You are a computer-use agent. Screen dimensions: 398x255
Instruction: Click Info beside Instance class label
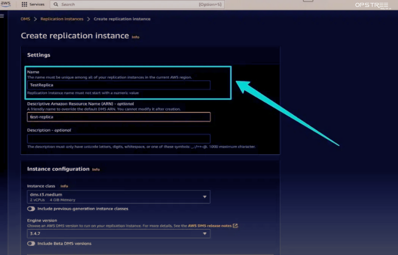pyautogui.click(x=64, y=186)
